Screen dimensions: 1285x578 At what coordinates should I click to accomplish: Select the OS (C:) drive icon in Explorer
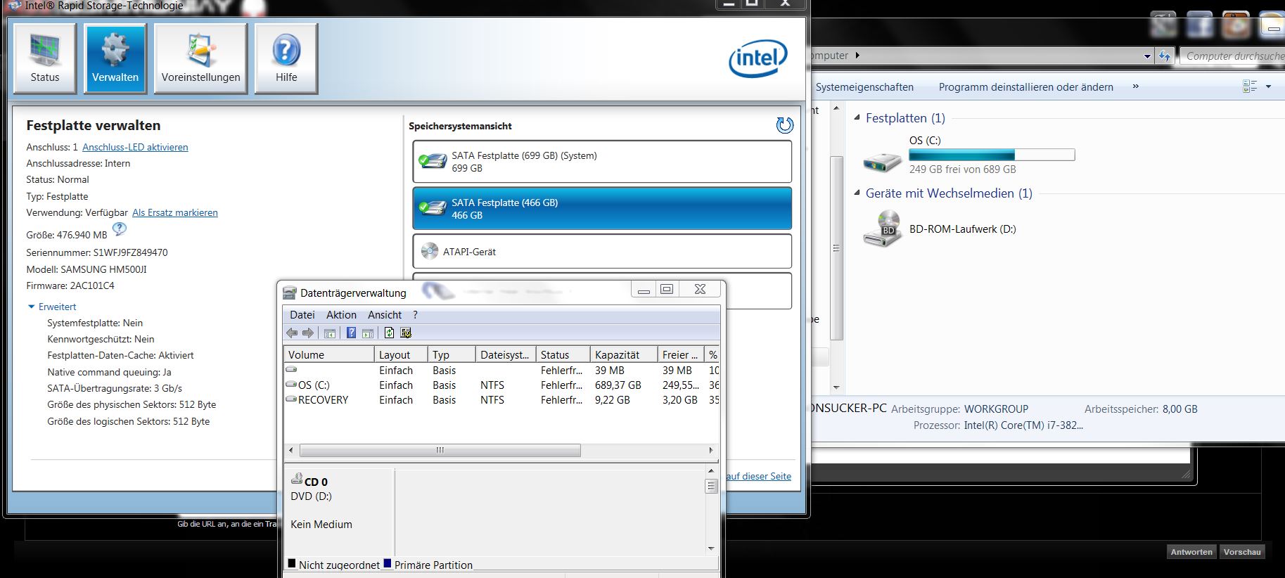tap(882, 161)
